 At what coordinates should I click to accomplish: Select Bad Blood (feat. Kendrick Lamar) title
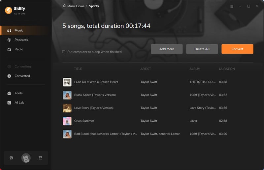coord(106,134)
